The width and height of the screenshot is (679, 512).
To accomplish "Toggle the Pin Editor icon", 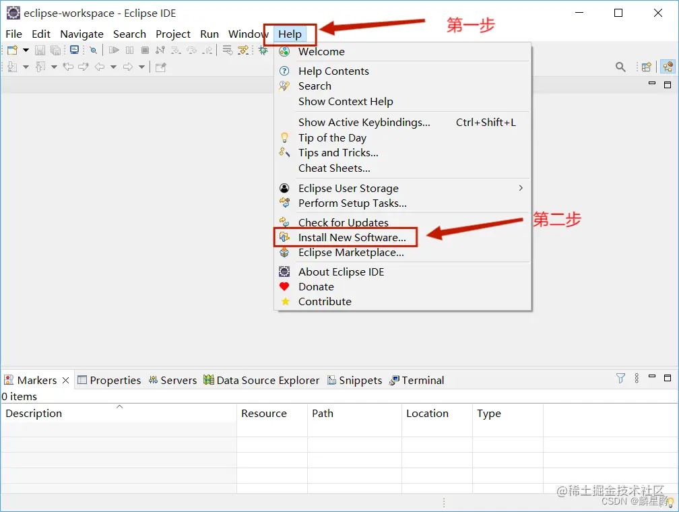I will pos(160,67).
